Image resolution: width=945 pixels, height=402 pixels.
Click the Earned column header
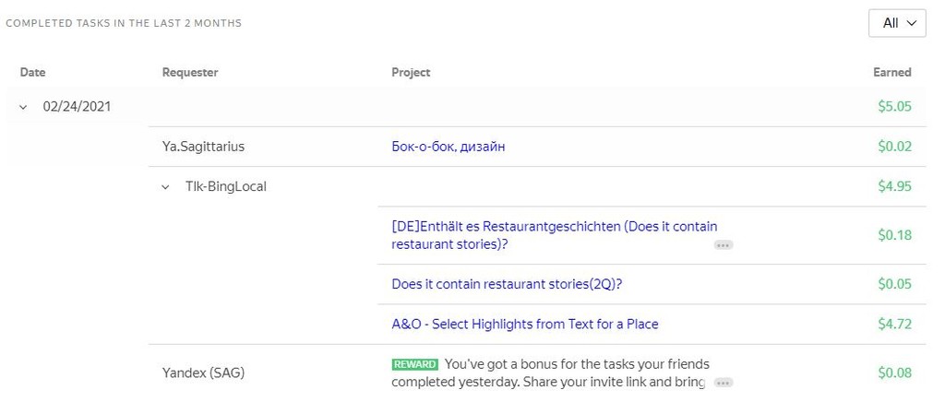pyautogui.click(x=891, y=72)
